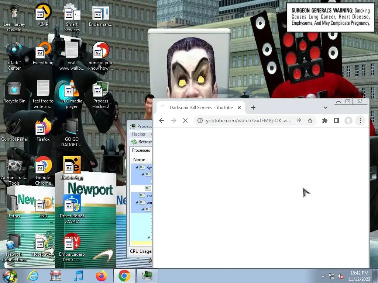Open the Extras desktop icon

click(14, 207)
